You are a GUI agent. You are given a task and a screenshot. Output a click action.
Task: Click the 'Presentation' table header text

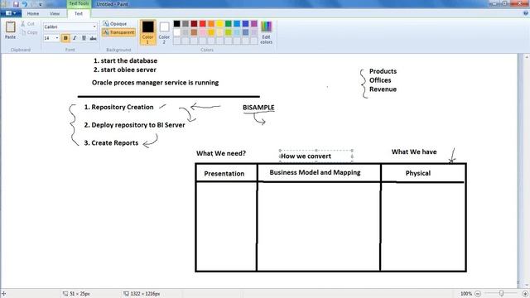[224, 174]
